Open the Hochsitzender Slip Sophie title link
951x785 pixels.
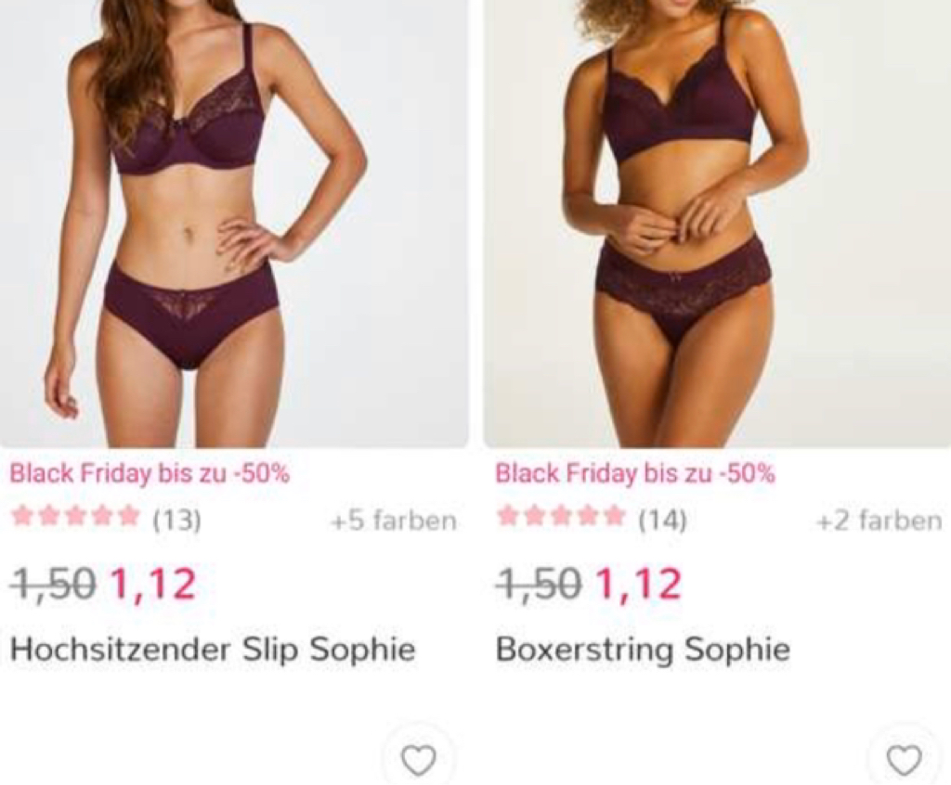tap(213, 650)
